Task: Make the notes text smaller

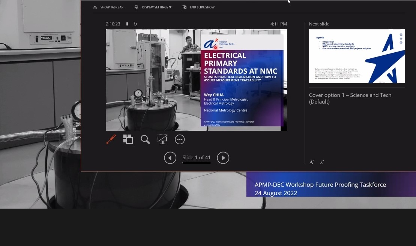Action: 322,162
